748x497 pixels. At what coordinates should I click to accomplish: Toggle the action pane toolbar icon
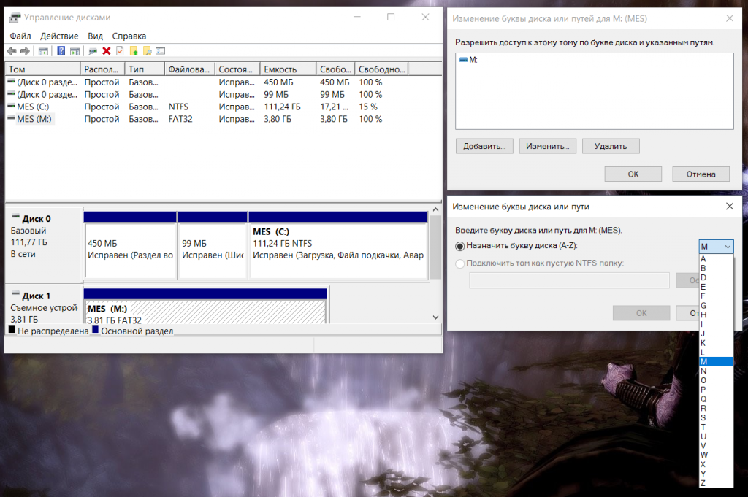pos(75,51)
